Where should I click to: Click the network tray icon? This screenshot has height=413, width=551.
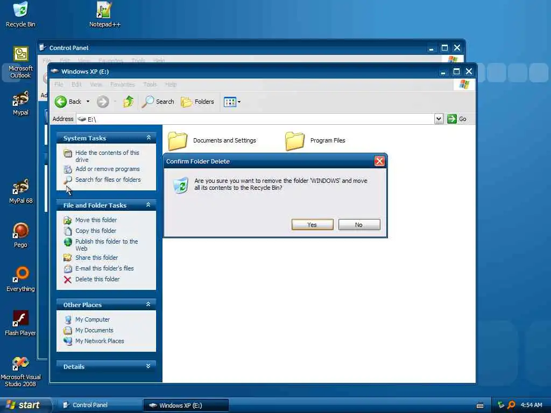[x=501, y=405]
